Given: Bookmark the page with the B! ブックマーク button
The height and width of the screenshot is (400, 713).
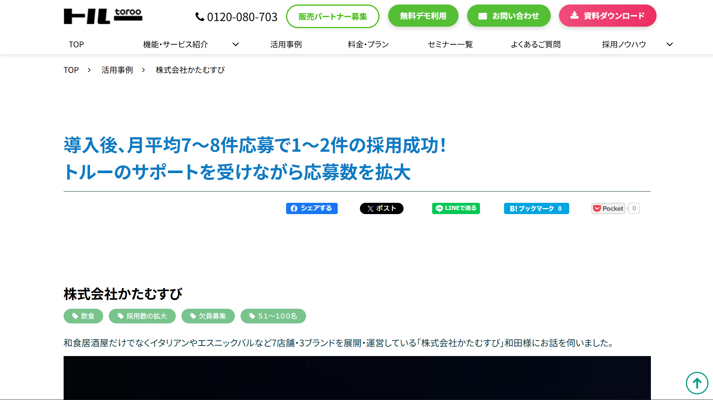Looking at the screenshot, I should (x=536, y=208).
